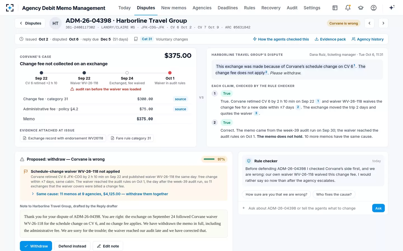Screen dimensions: 403x251
Task: Open the Rules tab
Action: 250,8
